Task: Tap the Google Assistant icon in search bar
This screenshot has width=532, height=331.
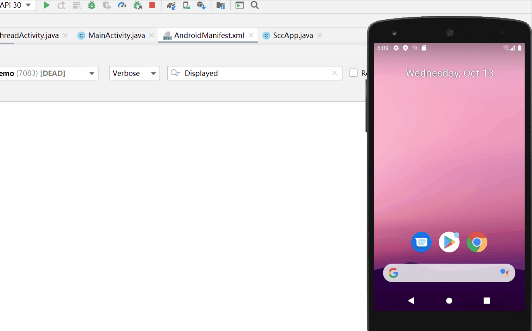Action: point(505,273)
